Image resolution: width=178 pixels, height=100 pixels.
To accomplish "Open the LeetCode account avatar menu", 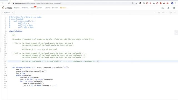I will [x=174, y=8].
